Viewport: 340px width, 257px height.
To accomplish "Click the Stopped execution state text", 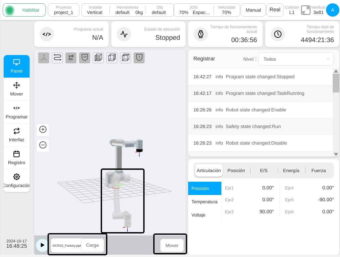I will click(168, 38).
